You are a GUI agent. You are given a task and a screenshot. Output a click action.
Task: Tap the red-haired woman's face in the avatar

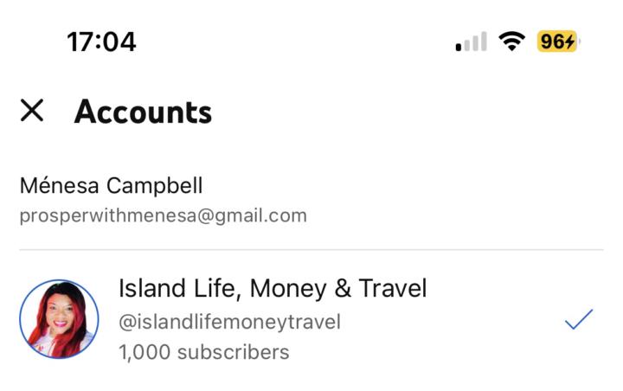click(62, 313)
